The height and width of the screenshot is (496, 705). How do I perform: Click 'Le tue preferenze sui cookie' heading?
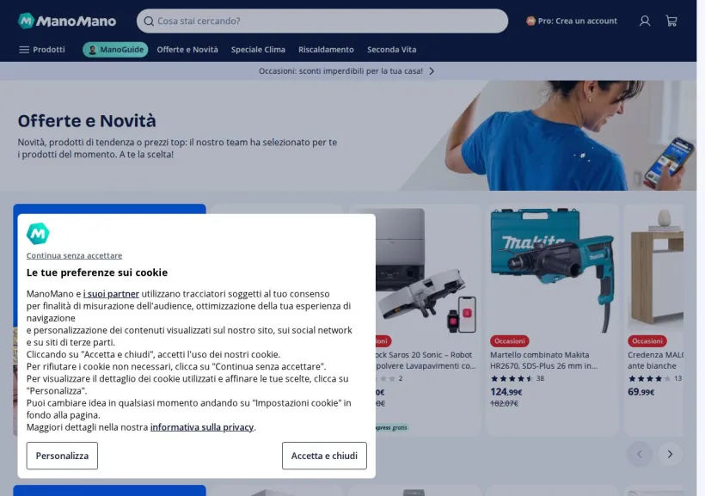coord(97,272)
